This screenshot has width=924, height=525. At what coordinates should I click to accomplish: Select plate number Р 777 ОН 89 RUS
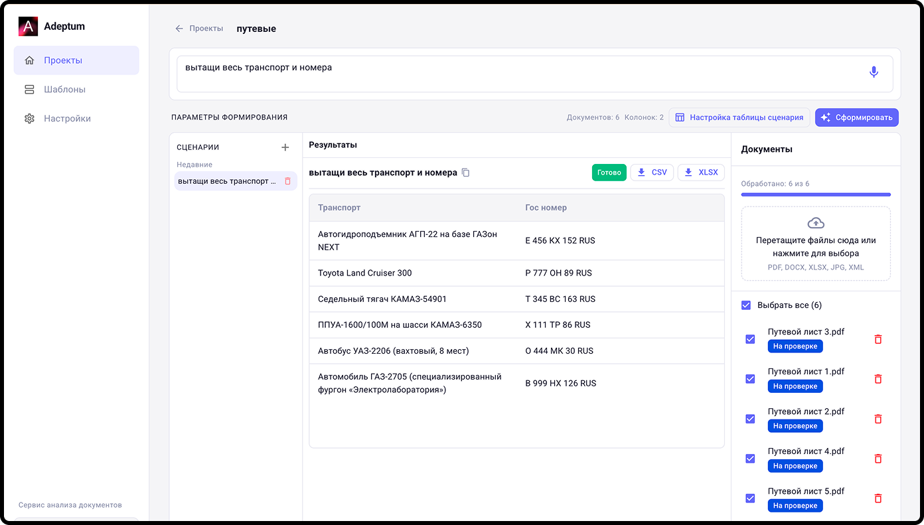pyautogui.click(x=558, y=273)
